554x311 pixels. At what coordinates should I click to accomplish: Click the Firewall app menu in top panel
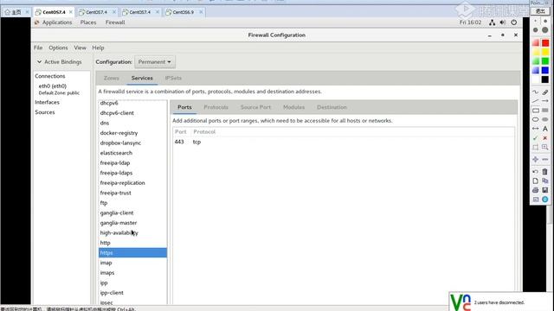tap(115, 22)
